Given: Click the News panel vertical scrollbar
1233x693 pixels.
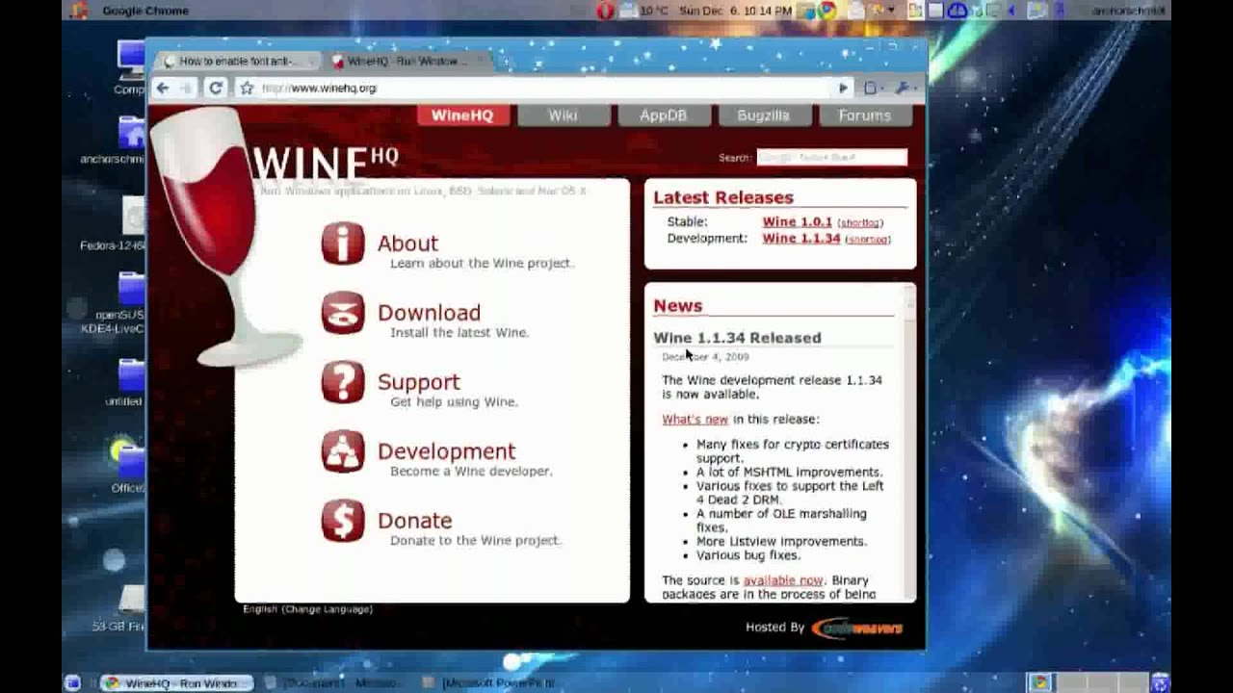Looking at the screenshot, I should click(908, 443).
